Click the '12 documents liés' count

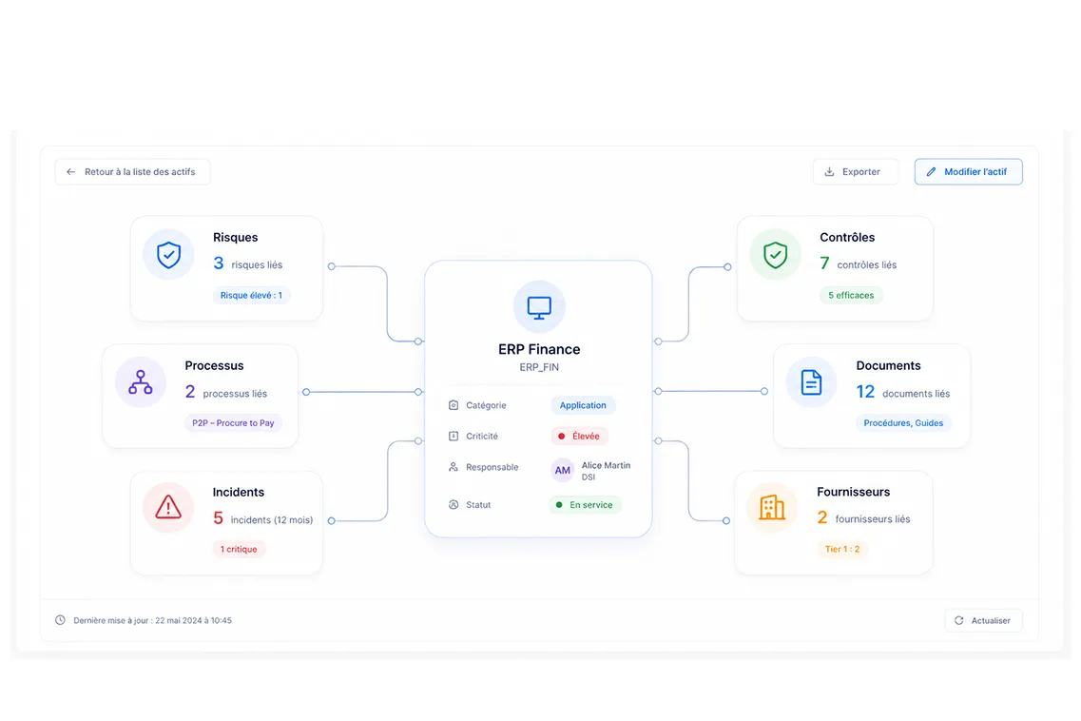coord(903,393)
